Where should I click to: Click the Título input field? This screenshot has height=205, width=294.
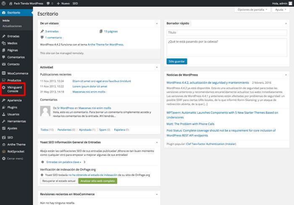click(x=227, y=33)
